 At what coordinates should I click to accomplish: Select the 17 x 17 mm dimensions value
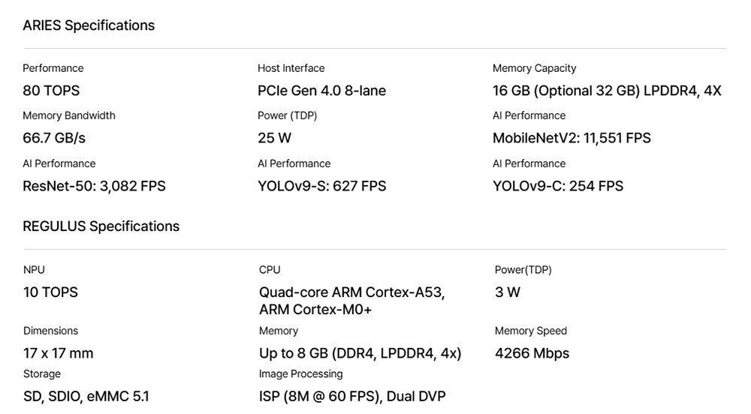tap(58, 353)
